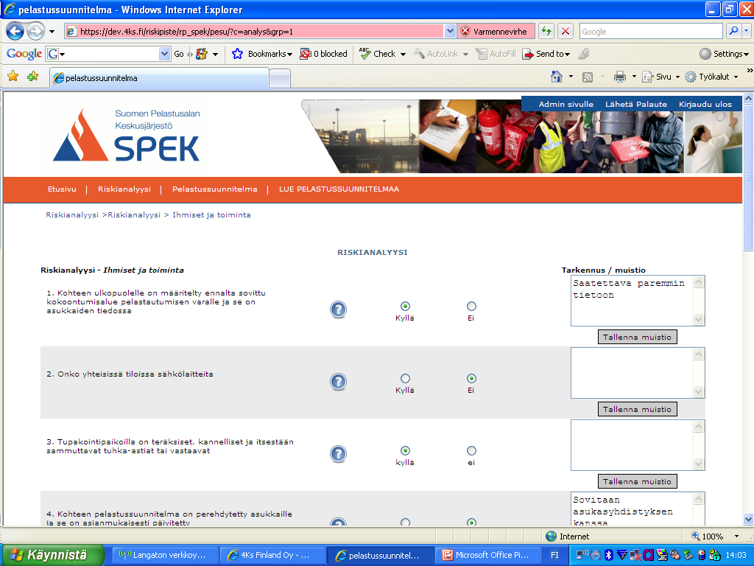Click the Sivu page menu icon
Image resolution: width=754 pixels, height=566 pixels.
(648, 77)
